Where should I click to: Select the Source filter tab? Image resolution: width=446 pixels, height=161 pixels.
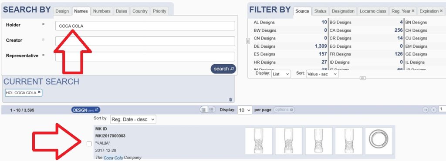click(302, 11)
